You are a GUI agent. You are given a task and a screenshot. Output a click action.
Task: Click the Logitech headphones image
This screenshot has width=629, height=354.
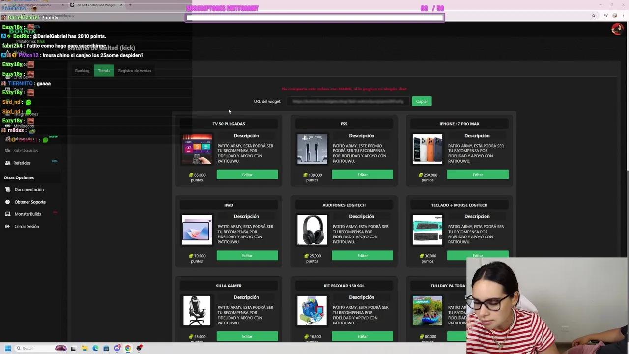312,230
